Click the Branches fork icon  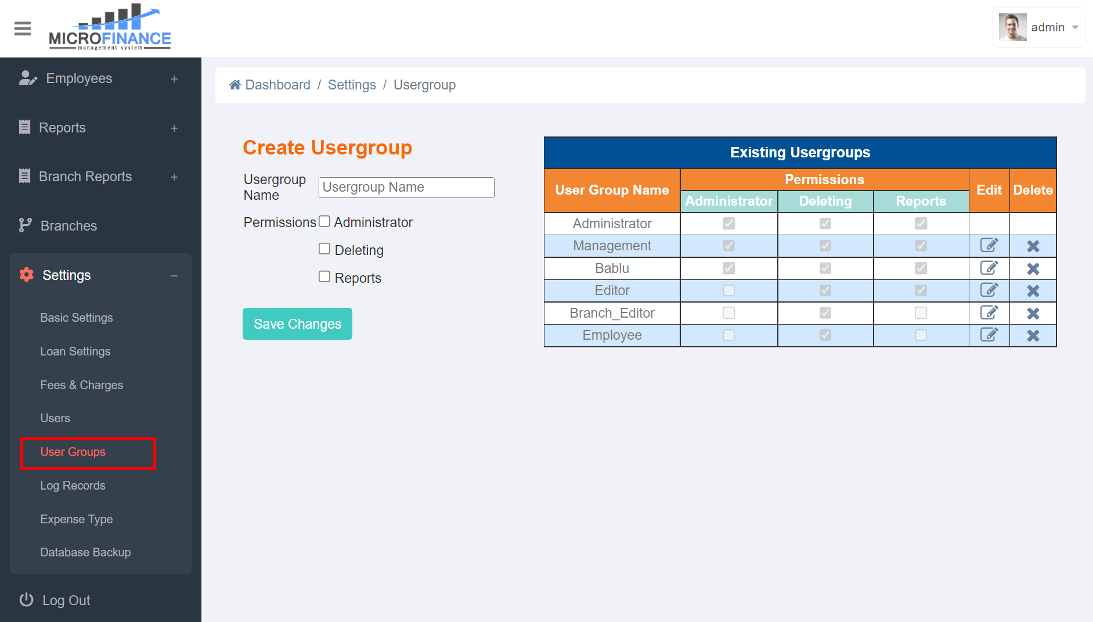(25, 225)
